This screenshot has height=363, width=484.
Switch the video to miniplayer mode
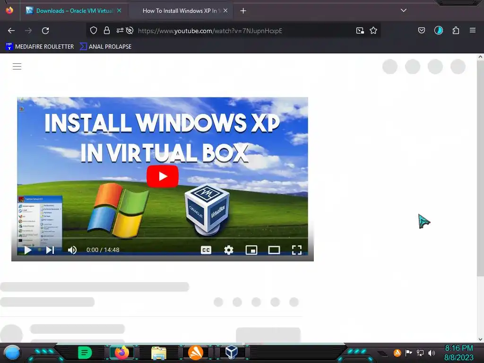click(251, 250)
